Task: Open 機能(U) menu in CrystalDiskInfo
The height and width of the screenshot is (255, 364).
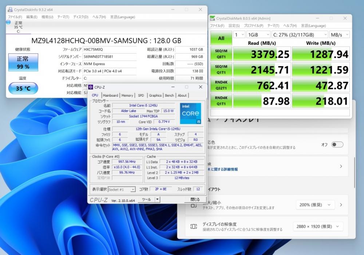Action: pyautogui.click(x=47, y=17)
